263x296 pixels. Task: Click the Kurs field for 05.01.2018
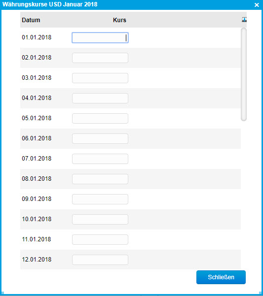pyautogui.click(x=100, y=118)
